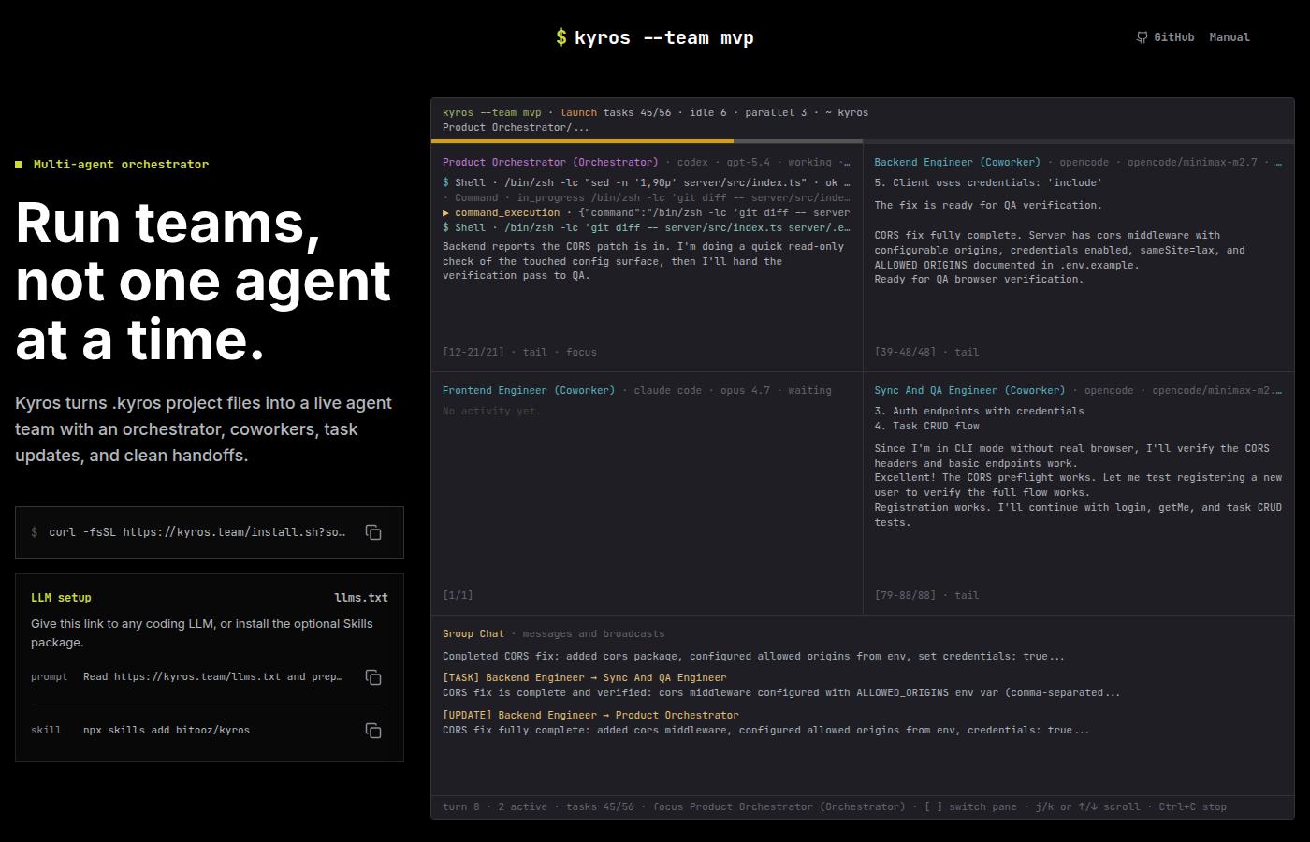Click "3. Auth endpoints with credentials" line

tap(979, 411)
